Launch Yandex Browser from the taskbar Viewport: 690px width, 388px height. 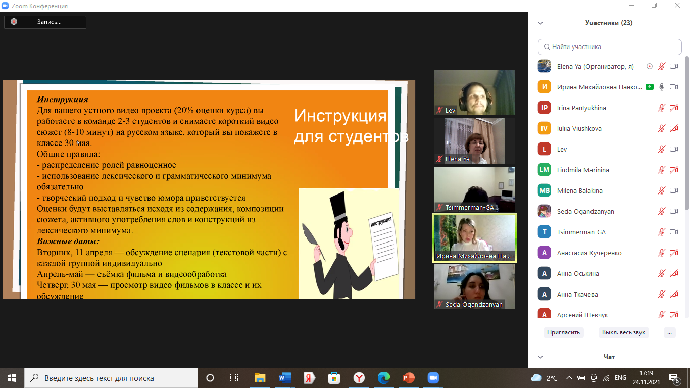click(x=359, y=378)
